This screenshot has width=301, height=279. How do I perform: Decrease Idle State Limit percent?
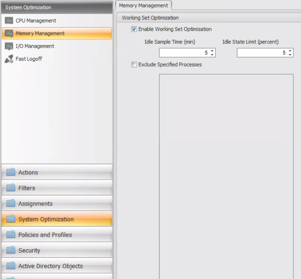click(x=290, y=55)
